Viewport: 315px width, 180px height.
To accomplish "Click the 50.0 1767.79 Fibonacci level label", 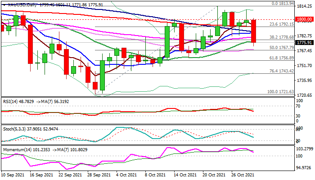I will (x=282, y=48).
